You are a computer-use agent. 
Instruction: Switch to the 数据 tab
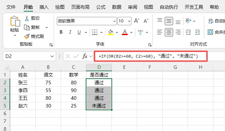(x=116, y=7)
